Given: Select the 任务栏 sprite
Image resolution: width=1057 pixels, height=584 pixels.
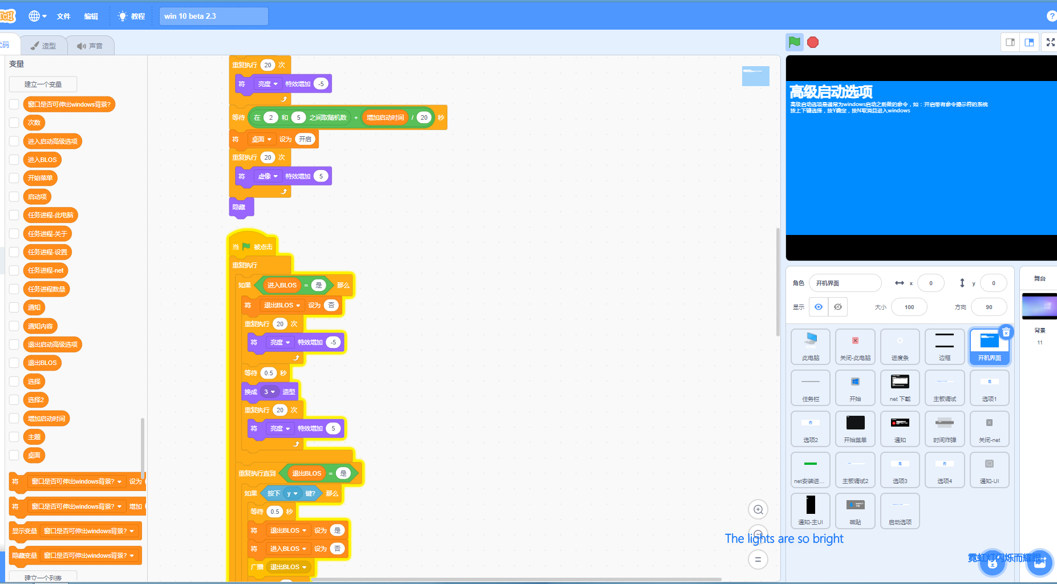Looking at the screenshot, I should (811, 387).
